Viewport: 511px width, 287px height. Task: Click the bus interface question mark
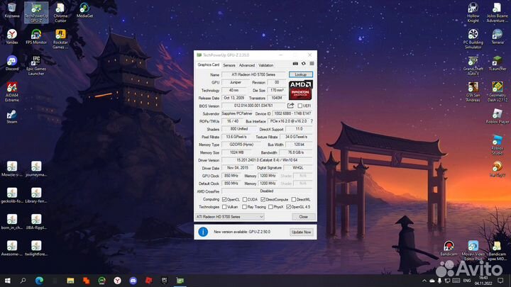point(311,121)
